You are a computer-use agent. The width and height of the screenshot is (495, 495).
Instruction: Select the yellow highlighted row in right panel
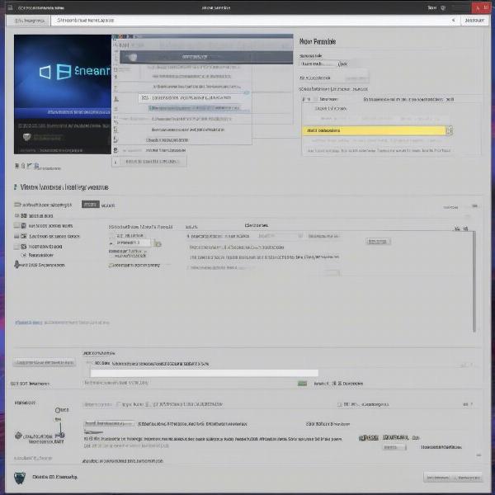[x=374, y=130]
